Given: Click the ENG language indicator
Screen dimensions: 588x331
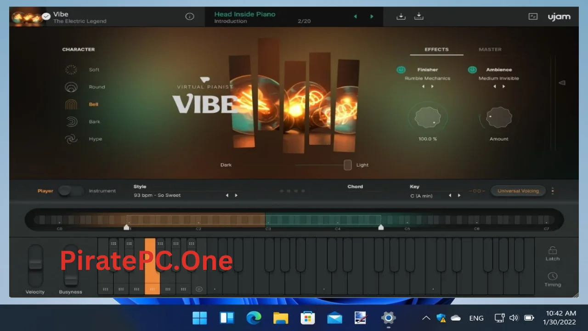Looking at the screenshot, I should click(476, 318).
